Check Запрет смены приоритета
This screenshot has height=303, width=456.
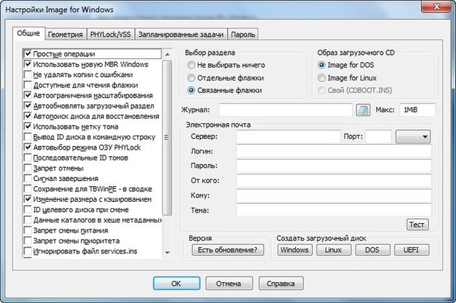pos(28,241)
